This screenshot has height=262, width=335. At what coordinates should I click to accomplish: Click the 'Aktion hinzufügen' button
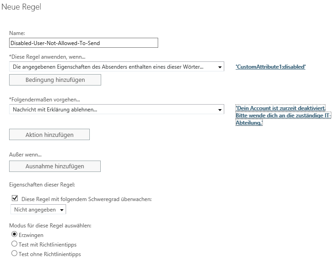[x=49, y=135]
